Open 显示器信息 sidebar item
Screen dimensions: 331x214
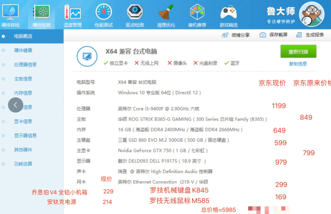click(25, 135)
